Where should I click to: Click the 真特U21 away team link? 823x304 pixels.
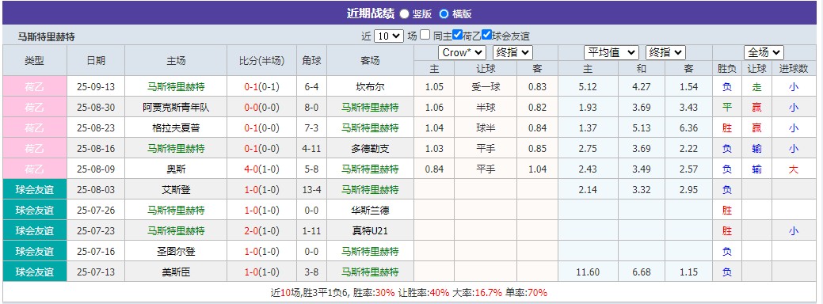click(370, 231)
